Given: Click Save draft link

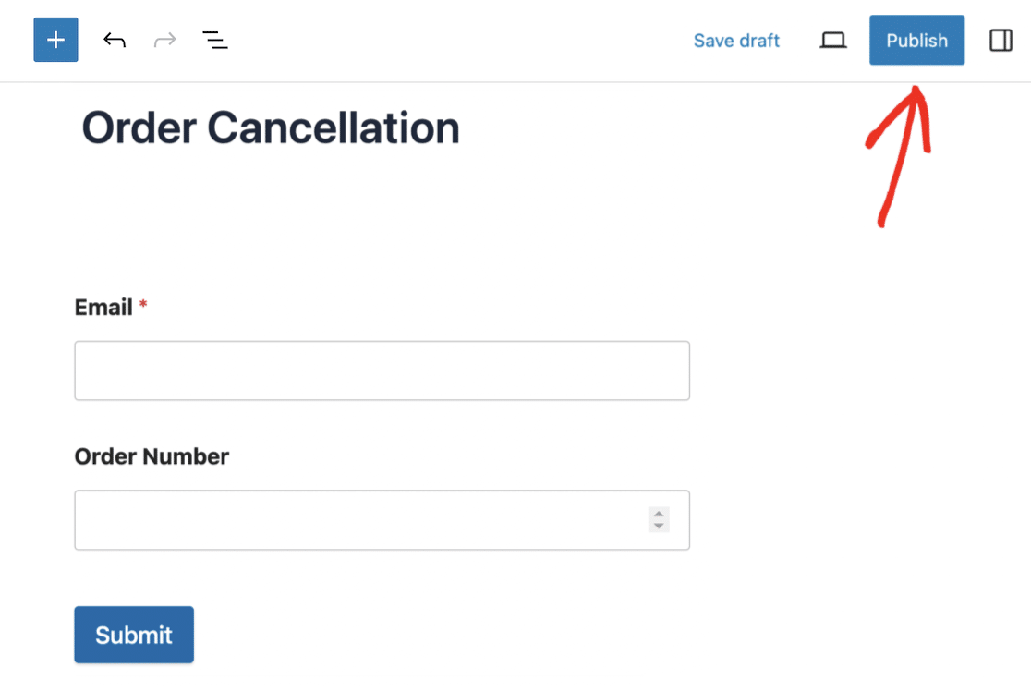Looking at the screenshot, I should point(736,41).
